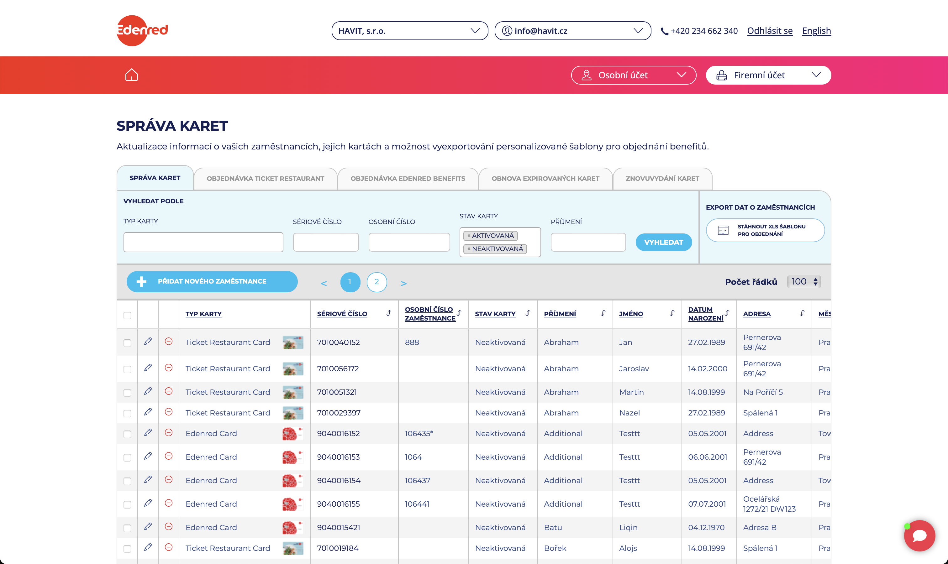Switch to the Znovuvydání karet tab
948x564 pixels.
(x=662, y=178)
